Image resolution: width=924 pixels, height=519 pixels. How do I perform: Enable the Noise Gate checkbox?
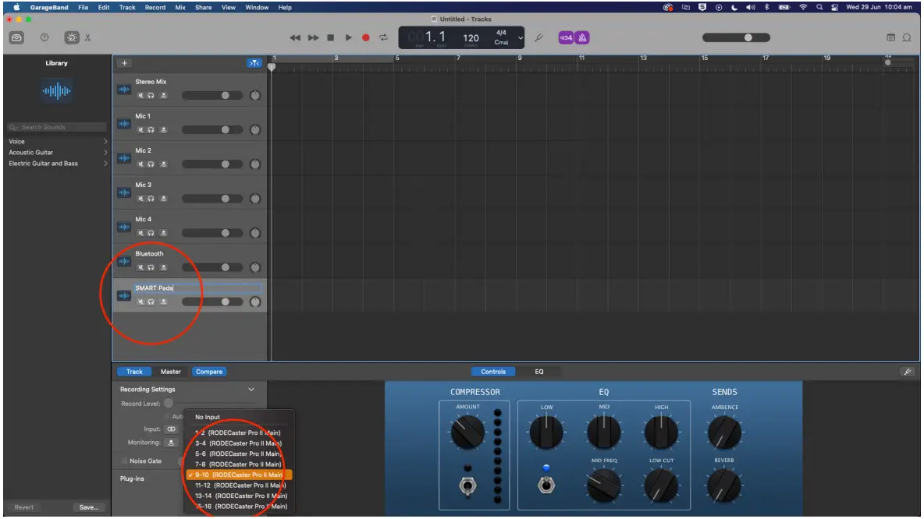click(x=123, y=461)
